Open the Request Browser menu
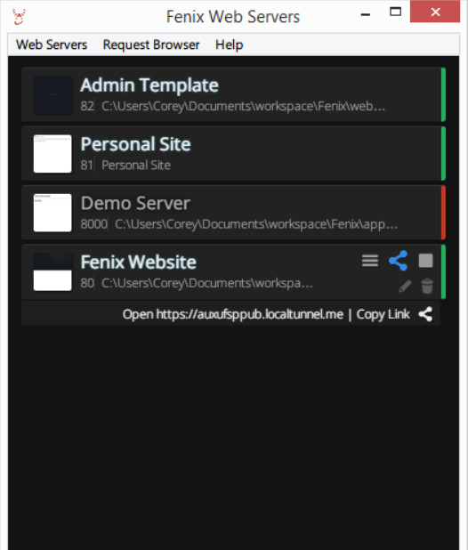The width and height of the screenshot is (468, 550). click(151, 44)
